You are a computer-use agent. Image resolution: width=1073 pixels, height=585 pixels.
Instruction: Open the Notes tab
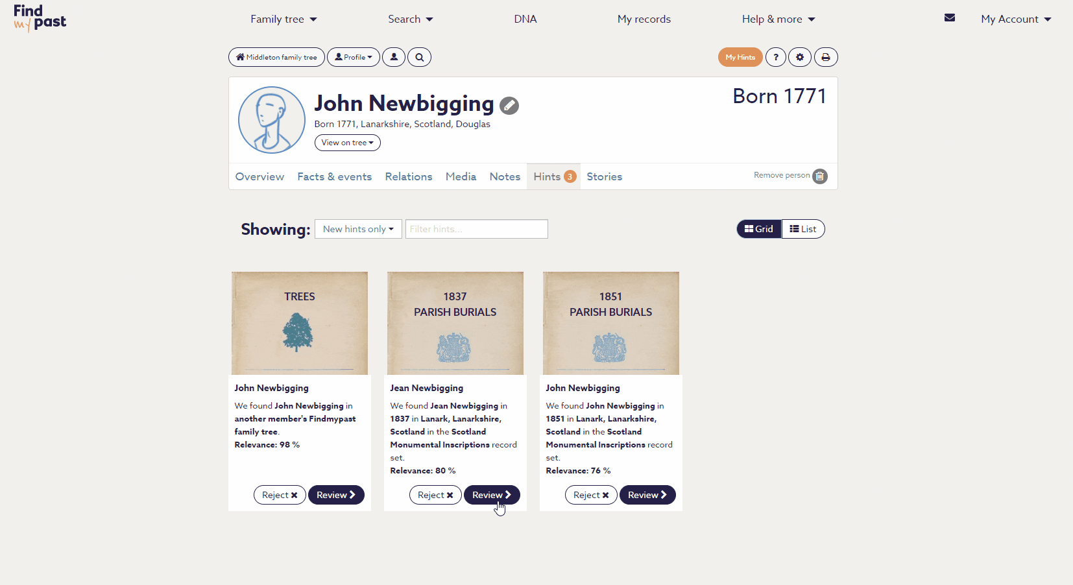click(x=505, y=176)
